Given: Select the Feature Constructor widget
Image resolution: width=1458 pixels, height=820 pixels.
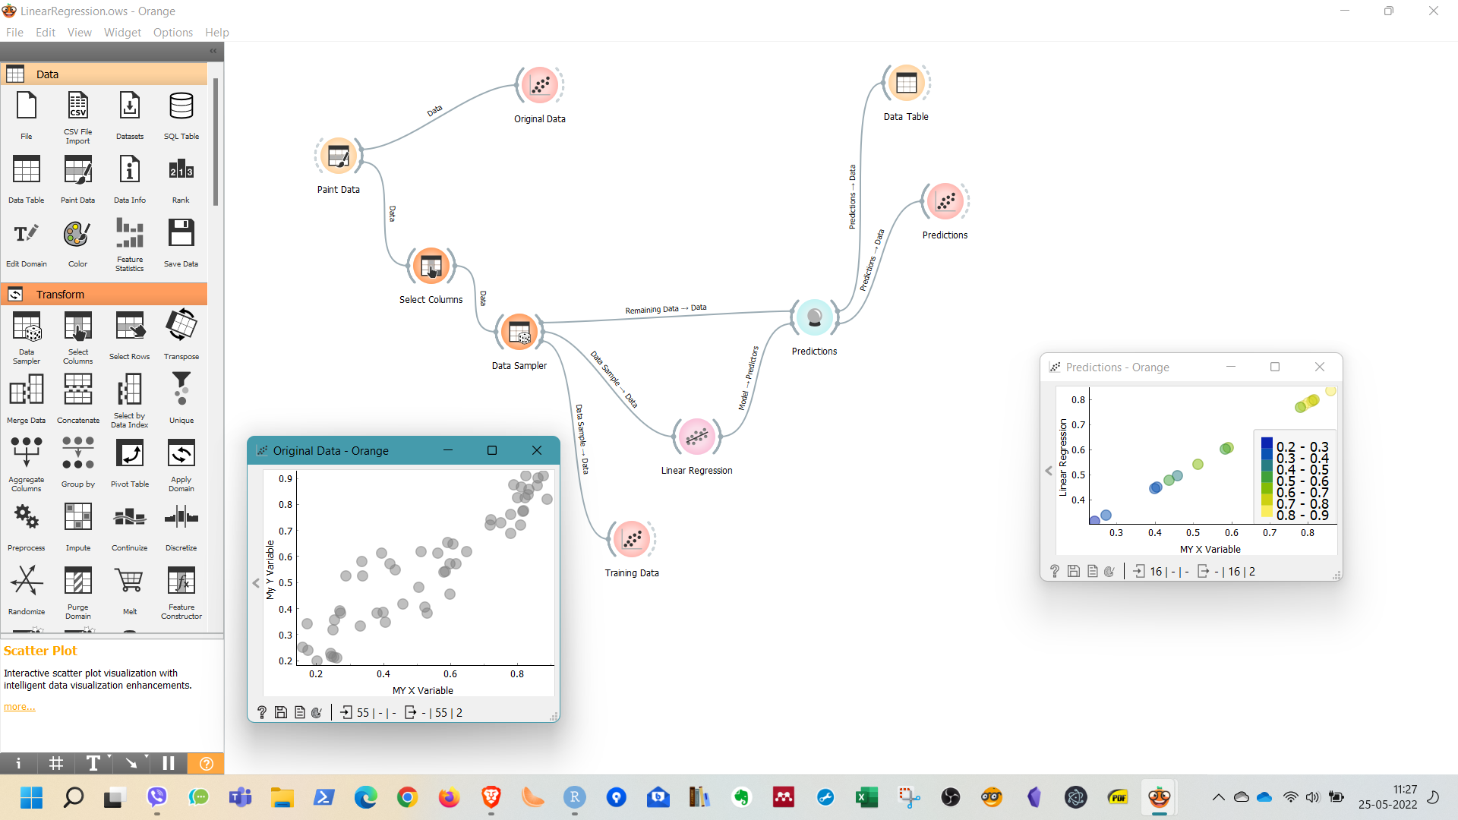Looking at the screenshot, I should click(181, 592).
